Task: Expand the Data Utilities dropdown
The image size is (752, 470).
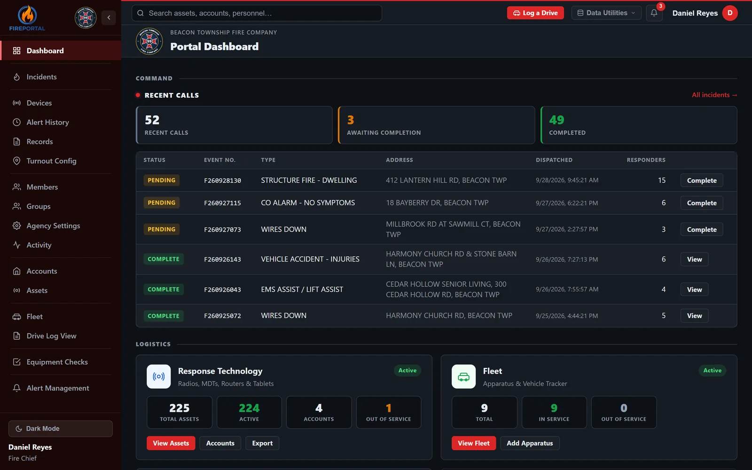Action: (606, 13)
